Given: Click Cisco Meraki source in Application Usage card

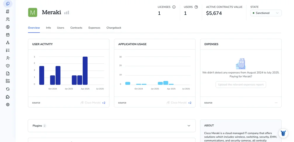Looking at the screenshot, I should click(x=177, y=103).
